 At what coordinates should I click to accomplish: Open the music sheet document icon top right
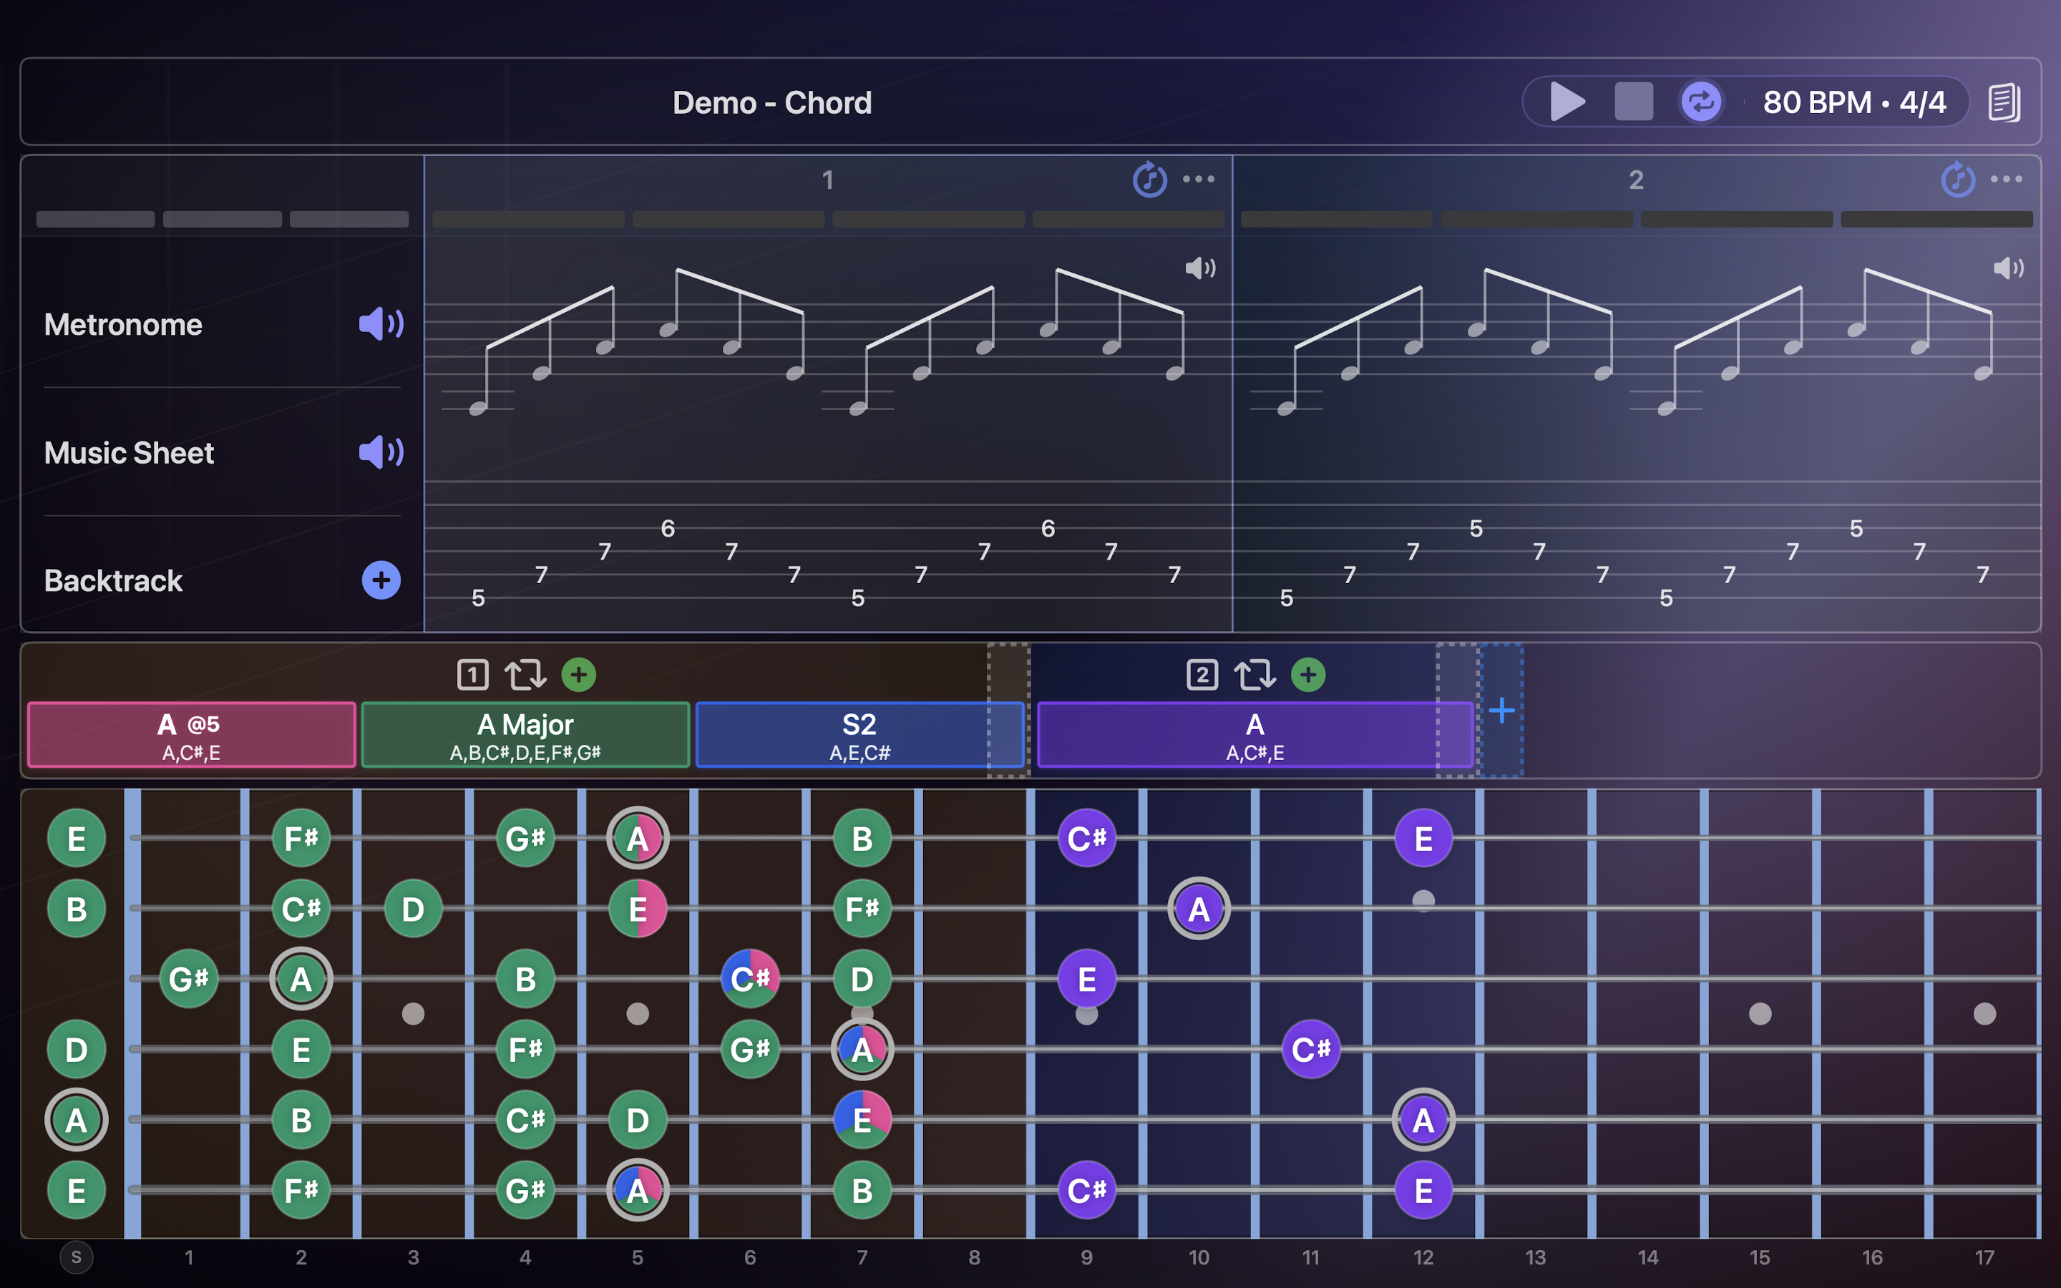pos(2006,102)
